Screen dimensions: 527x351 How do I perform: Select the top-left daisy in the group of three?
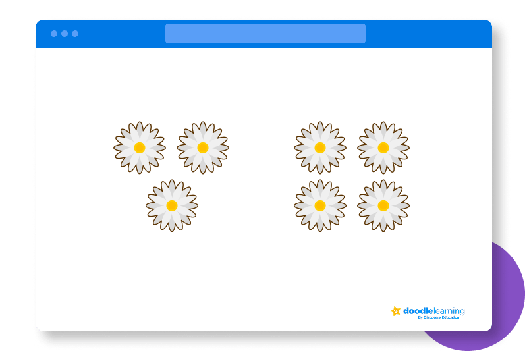click(140, 148)
